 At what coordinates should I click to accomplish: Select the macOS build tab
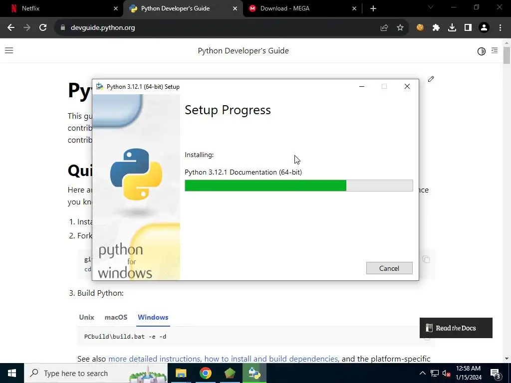coord(116,317)
